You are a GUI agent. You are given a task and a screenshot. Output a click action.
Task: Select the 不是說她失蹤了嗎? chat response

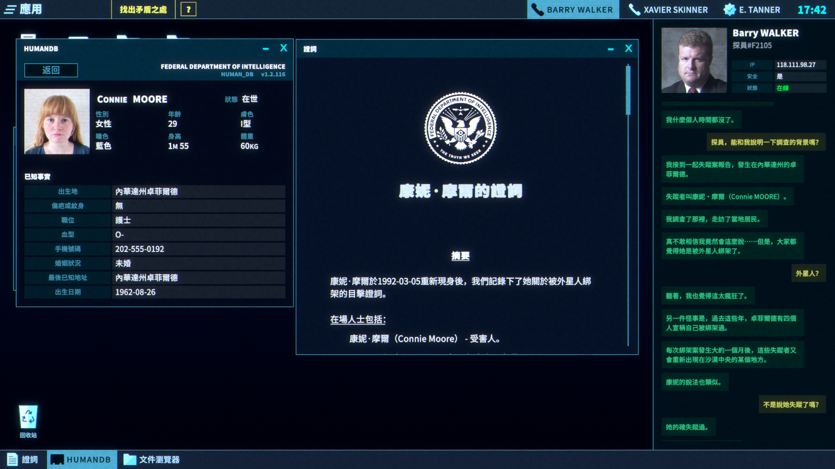coord(792,404)
